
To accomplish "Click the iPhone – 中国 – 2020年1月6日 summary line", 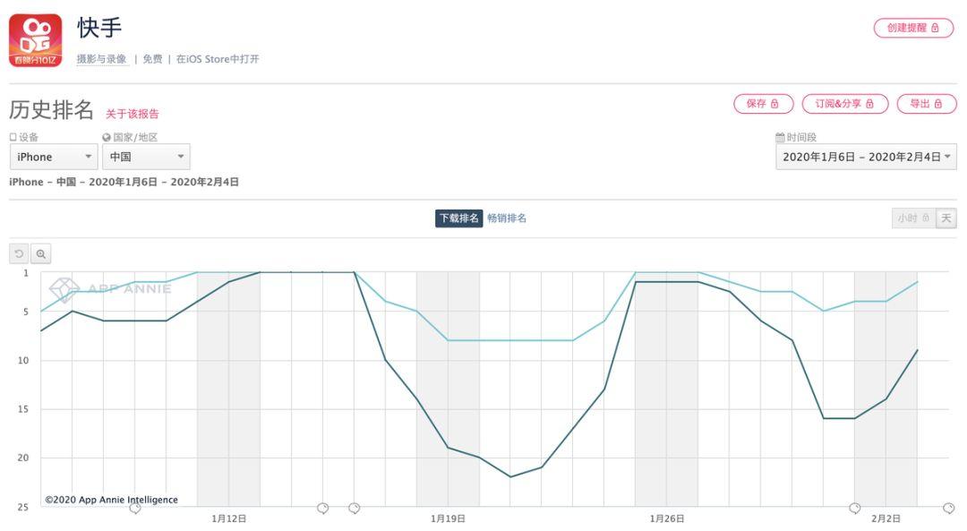I will click(x=124, y=182).
